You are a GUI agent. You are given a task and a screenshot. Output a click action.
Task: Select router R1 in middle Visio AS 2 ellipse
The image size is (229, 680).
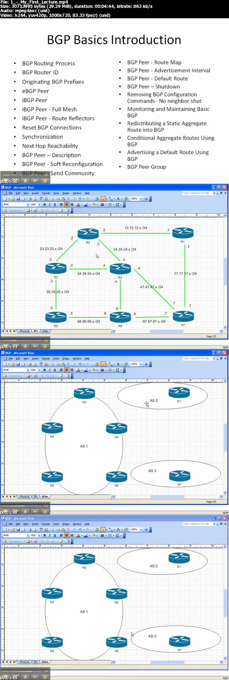179,393
